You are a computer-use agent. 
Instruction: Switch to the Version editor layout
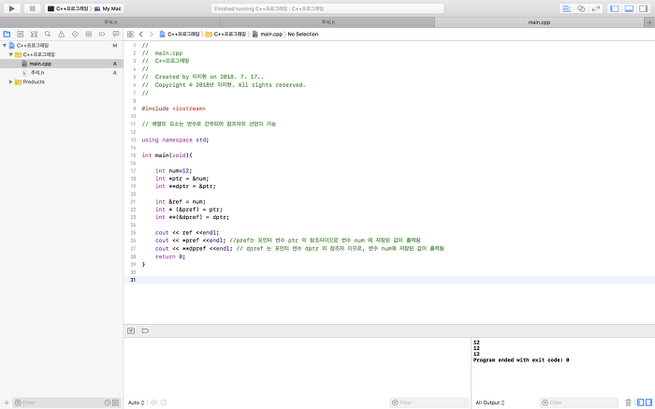tap(596, 8)
